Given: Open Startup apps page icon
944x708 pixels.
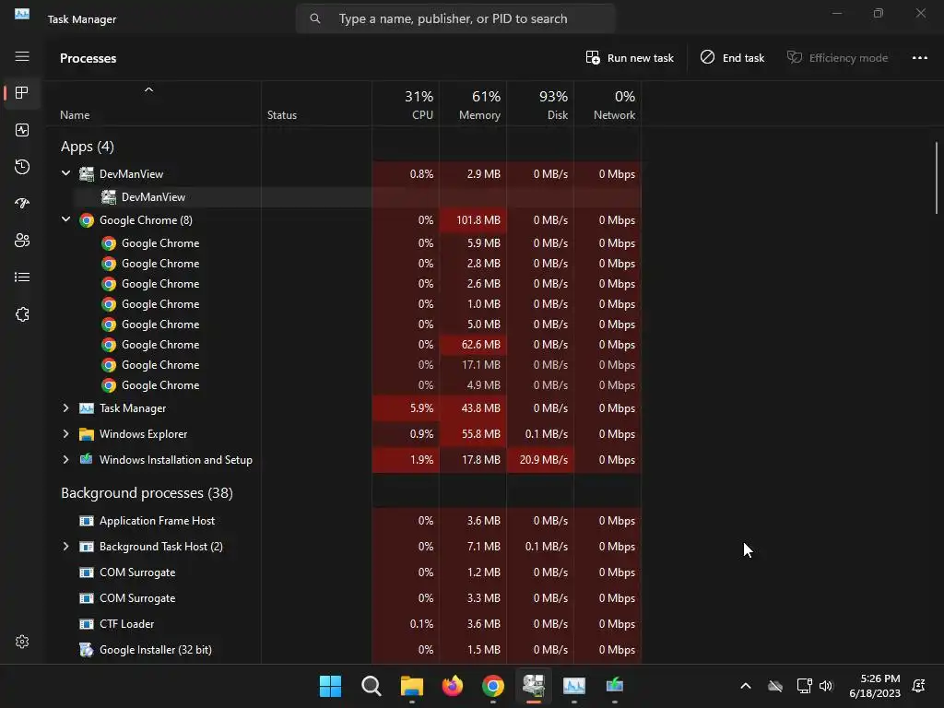Looking at the screenshot, I should click(x=22, y=204).
